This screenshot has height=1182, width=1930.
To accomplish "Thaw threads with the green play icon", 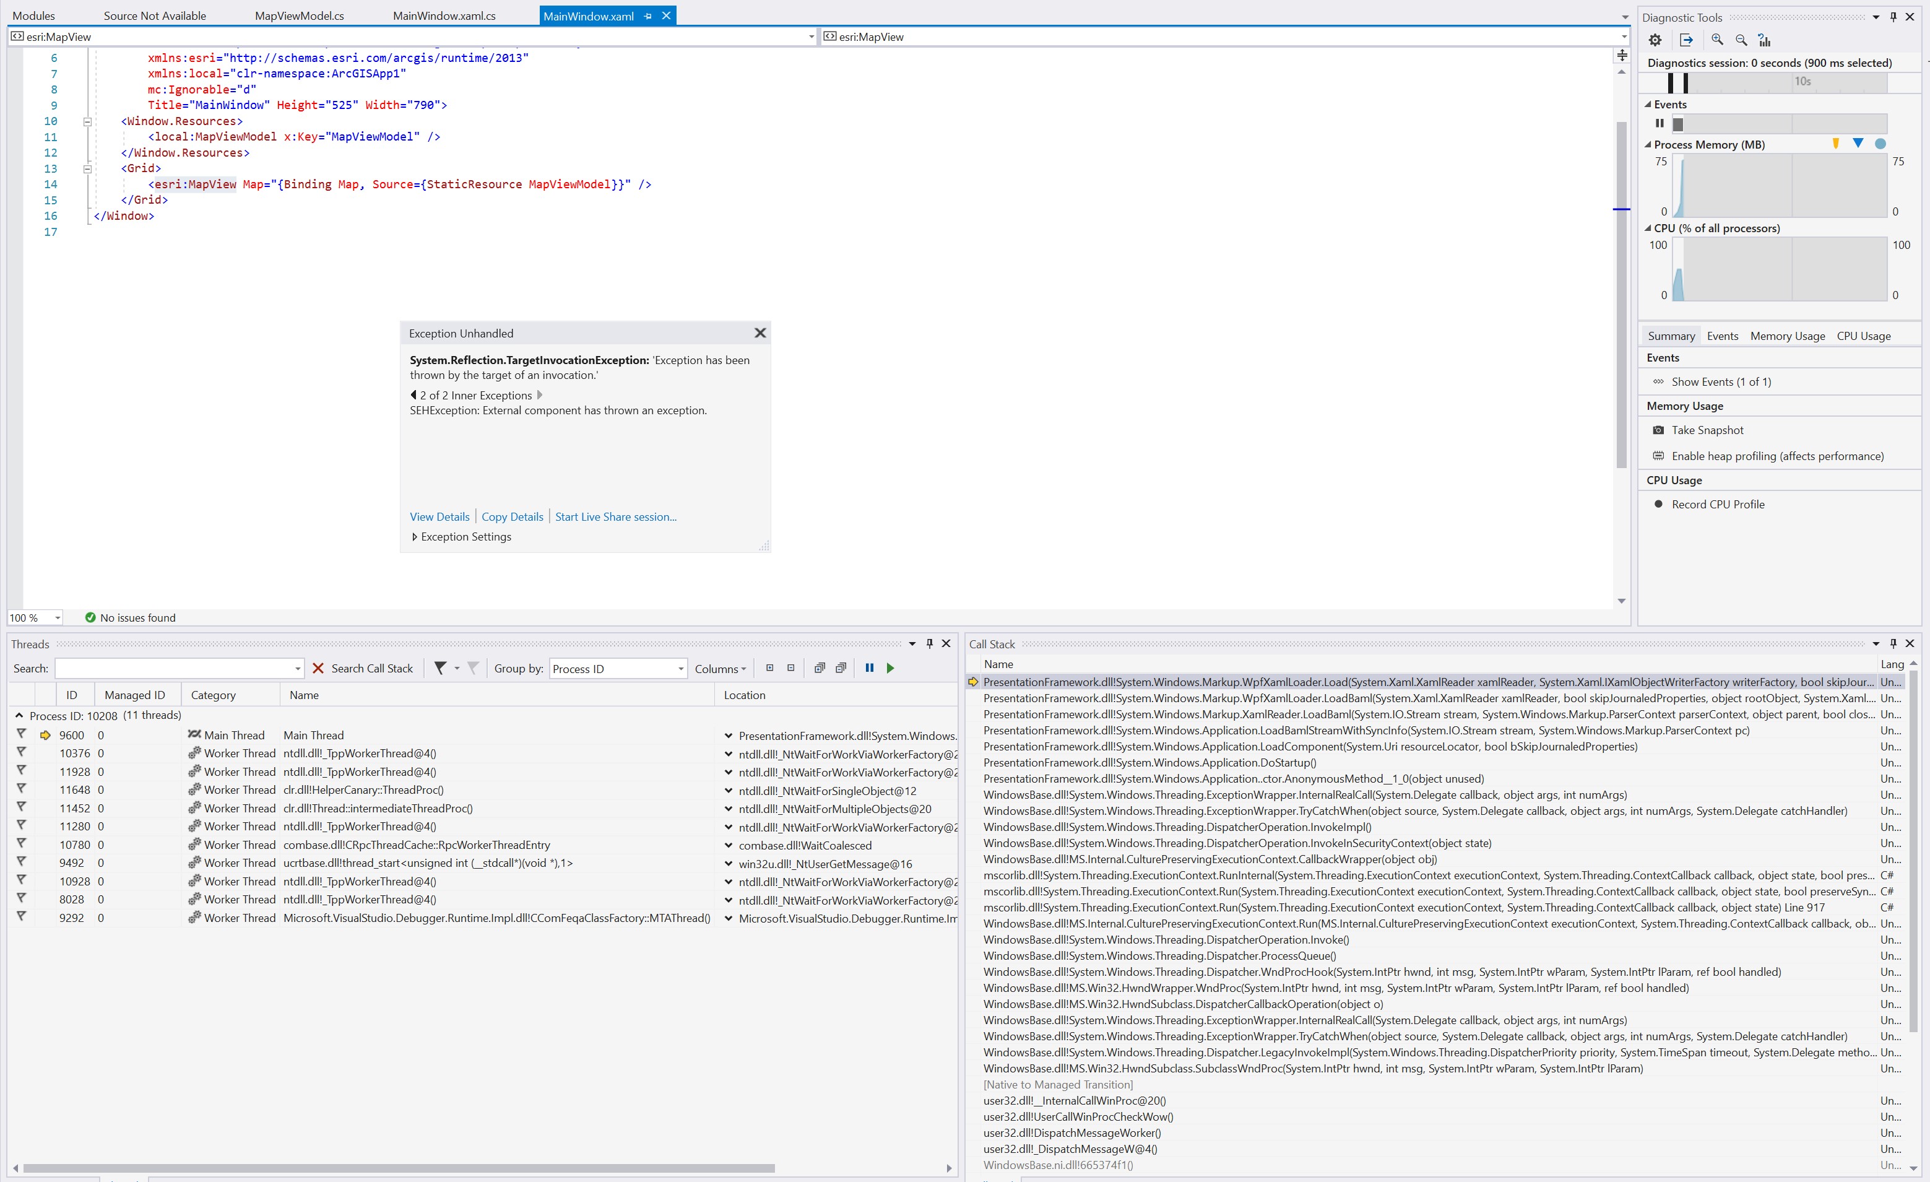I will (890, 668).
